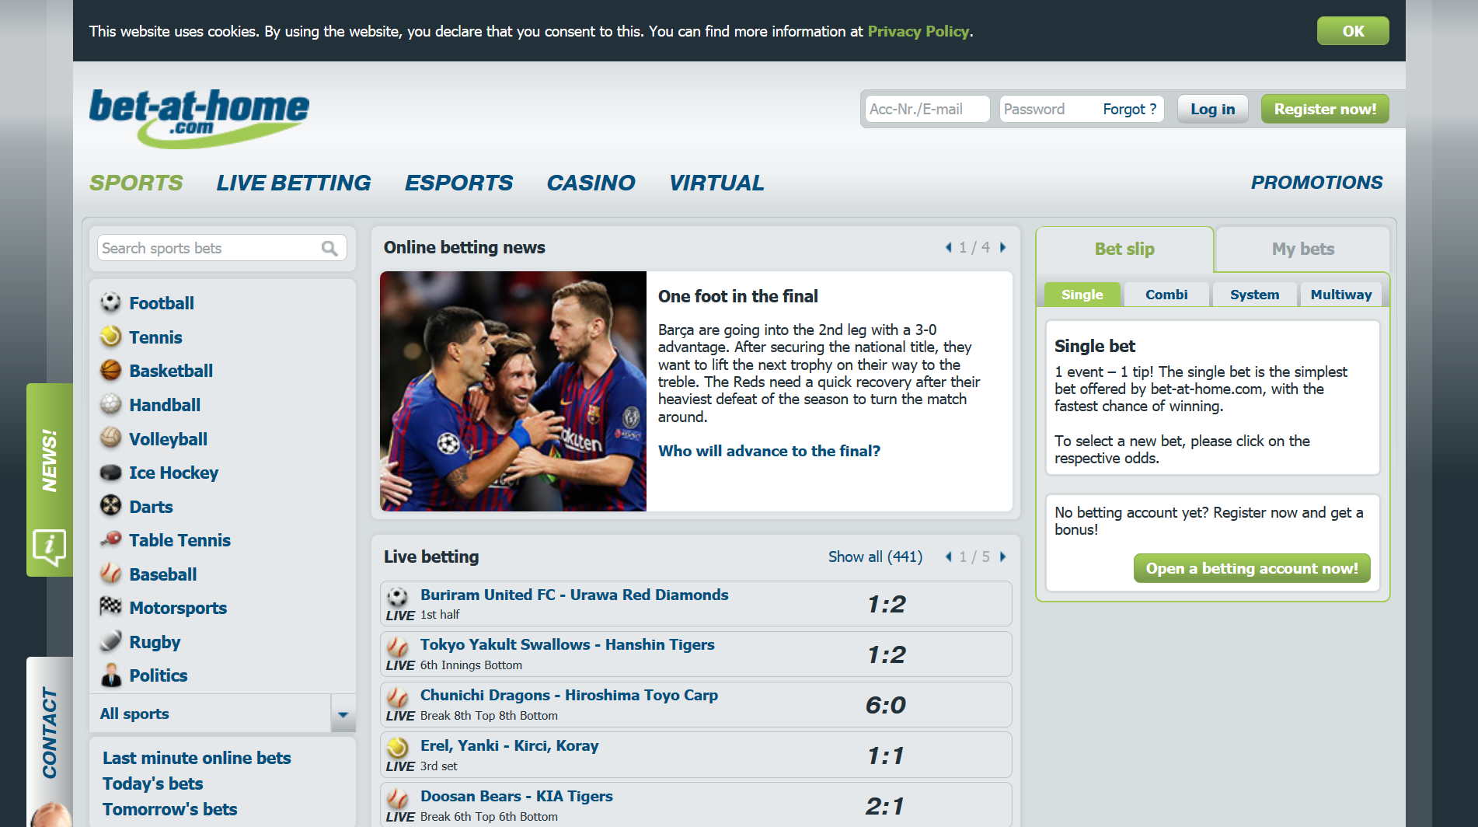Show next Live betting page
The width and height of the screenshot is (1478, 827).
(1003, 557)
